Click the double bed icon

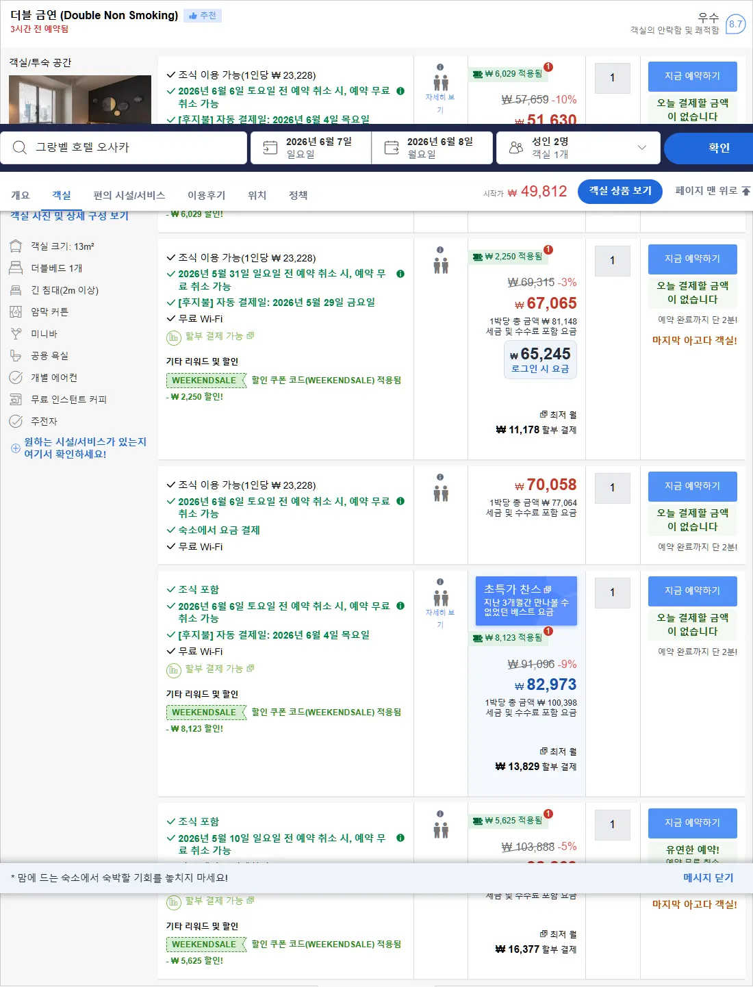(x=16, y=268)
